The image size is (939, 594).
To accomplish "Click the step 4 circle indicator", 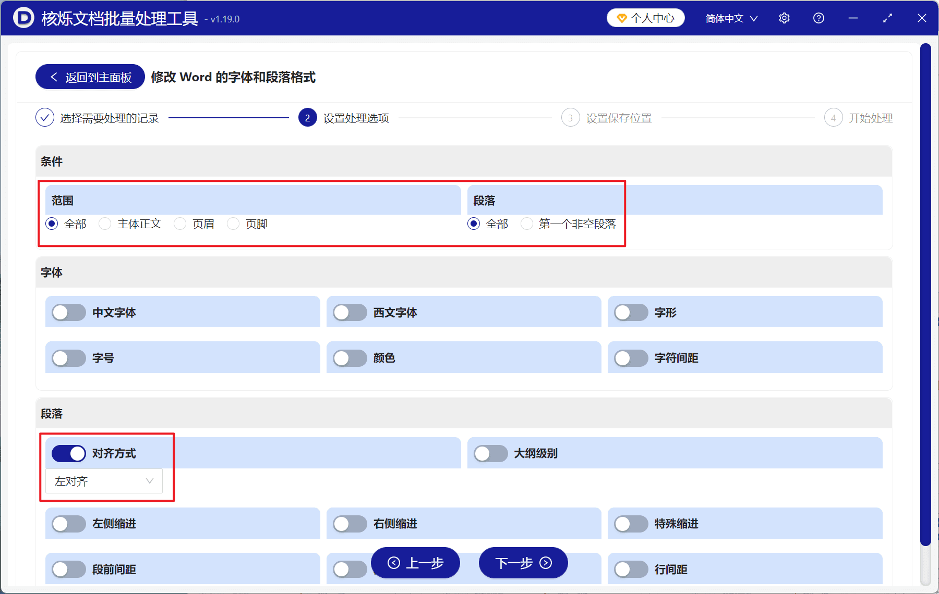I will click(833, 118).
